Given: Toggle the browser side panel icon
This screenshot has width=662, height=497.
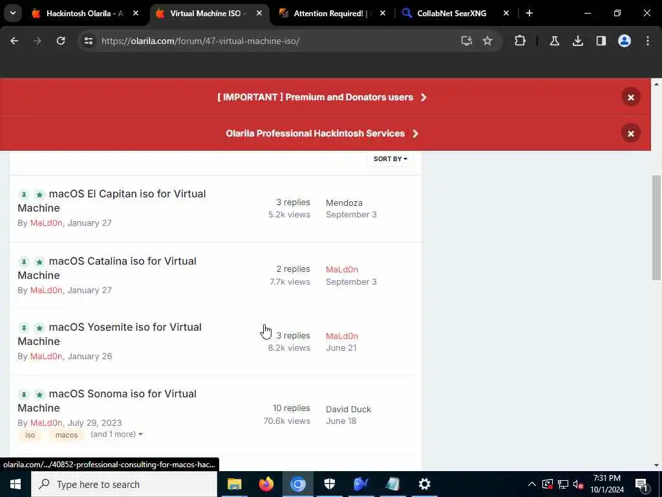Looking at the screenshot, I should click(x=601, y=41).
